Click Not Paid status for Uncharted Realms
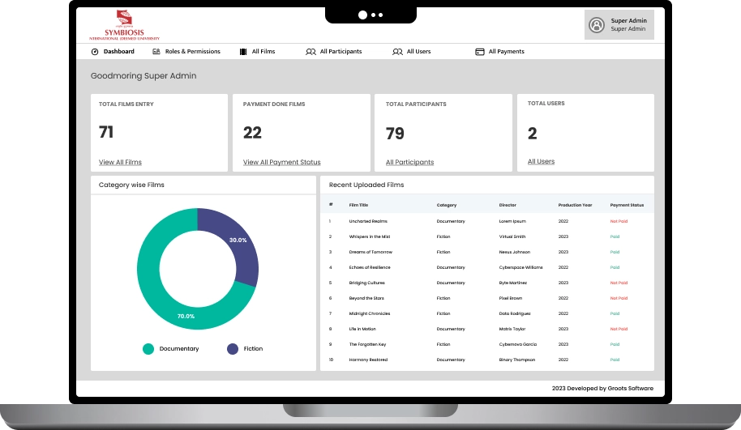Screen dimensions: 741x430 point(619,221)
